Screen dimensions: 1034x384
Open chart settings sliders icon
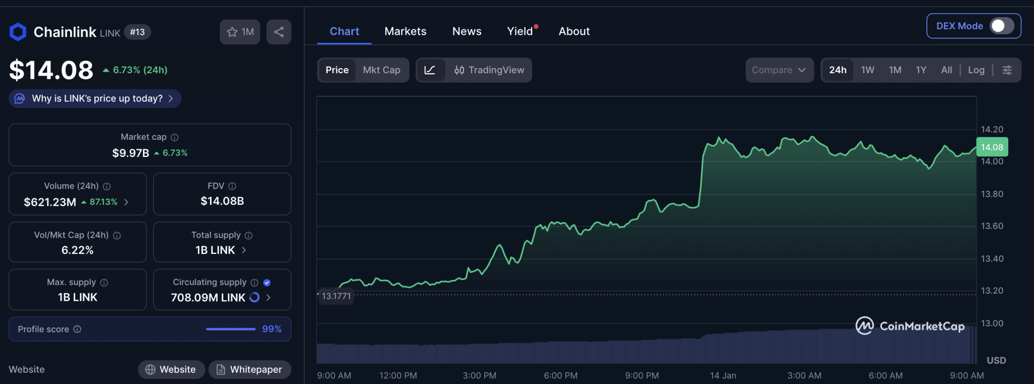point(1007,70)
